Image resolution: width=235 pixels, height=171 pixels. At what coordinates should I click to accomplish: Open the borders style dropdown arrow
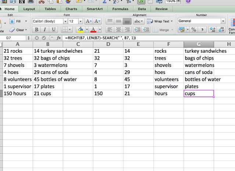tap(70, 29)
